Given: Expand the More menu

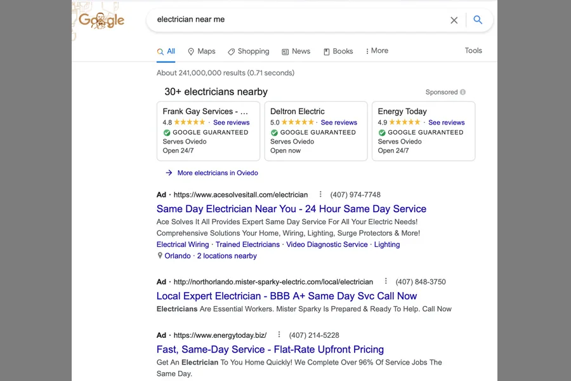Looking at the screenshot, I should pyautogui.click(x=377, y=51).
